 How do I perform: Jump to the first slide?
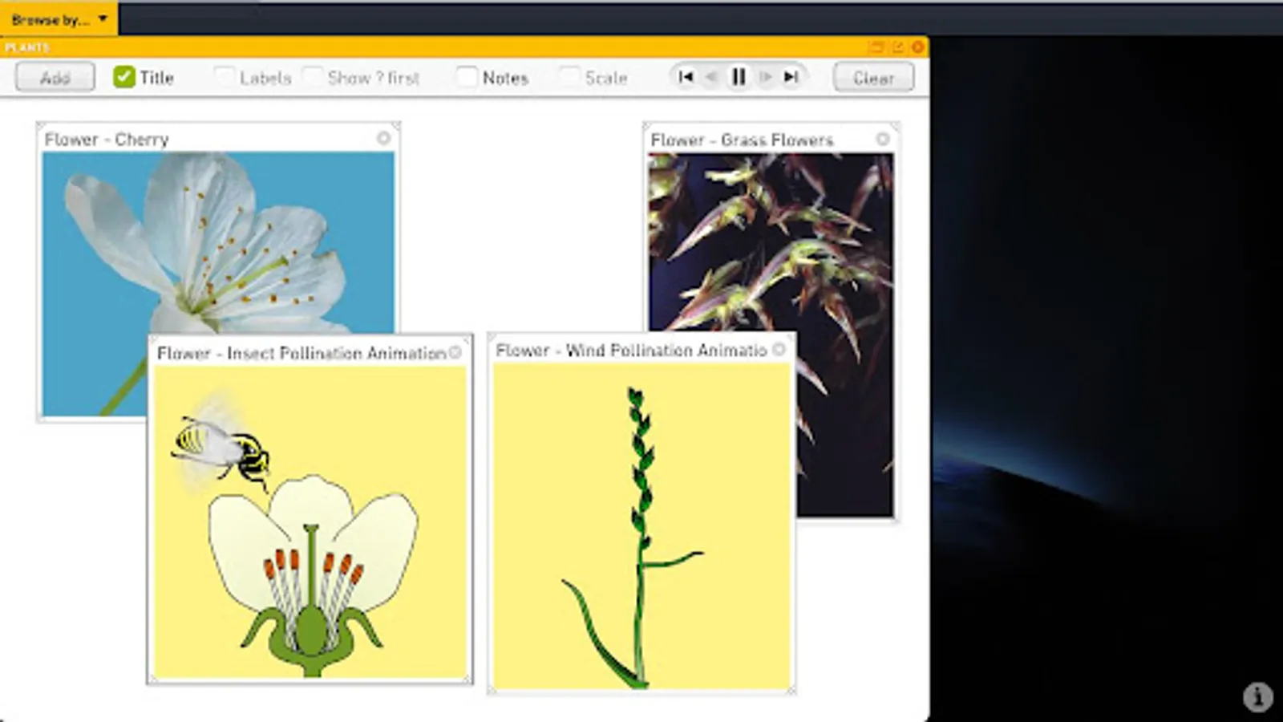(686, 77)
